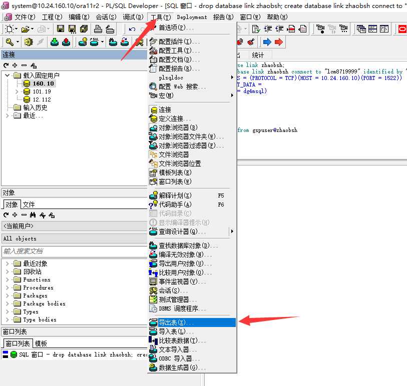
Task: Click the indent selection toolbar icon
Action: 268,29
